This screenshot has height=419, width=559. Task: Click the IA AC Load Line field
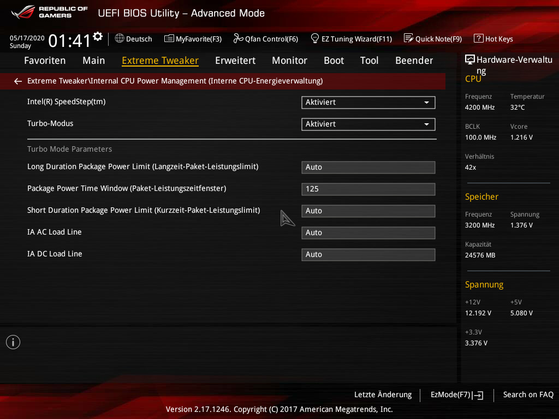coord(368,232)
